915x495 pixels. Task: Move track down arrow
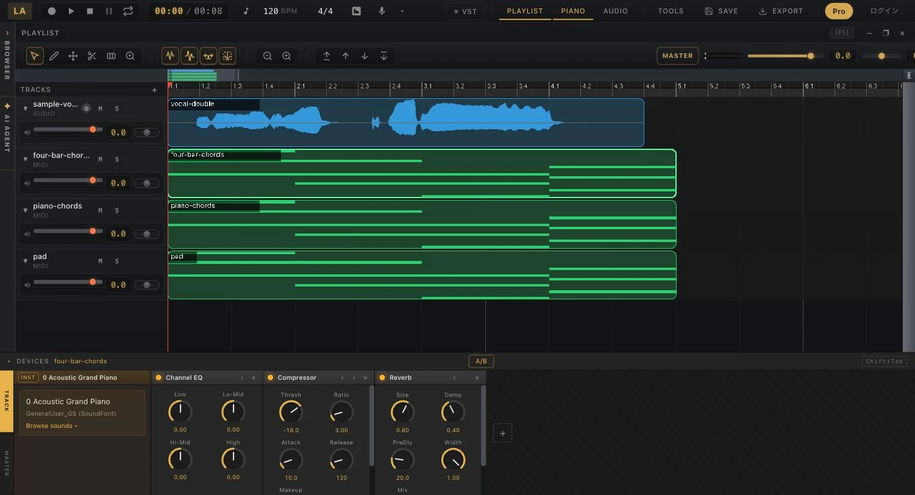click(x=365, y=56)
